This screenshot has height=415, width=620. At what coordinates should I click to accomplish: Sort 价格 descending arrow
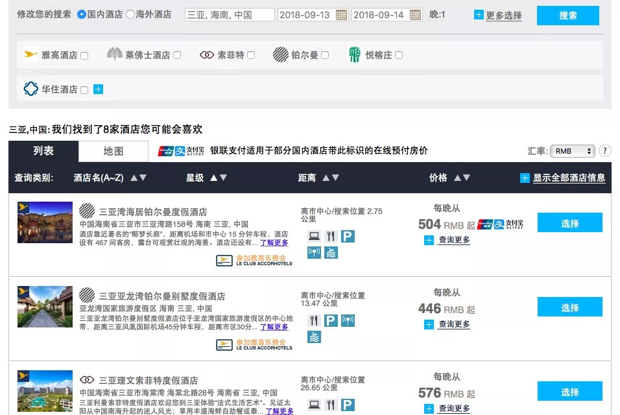pyautogui.click(x=466, y=178)
